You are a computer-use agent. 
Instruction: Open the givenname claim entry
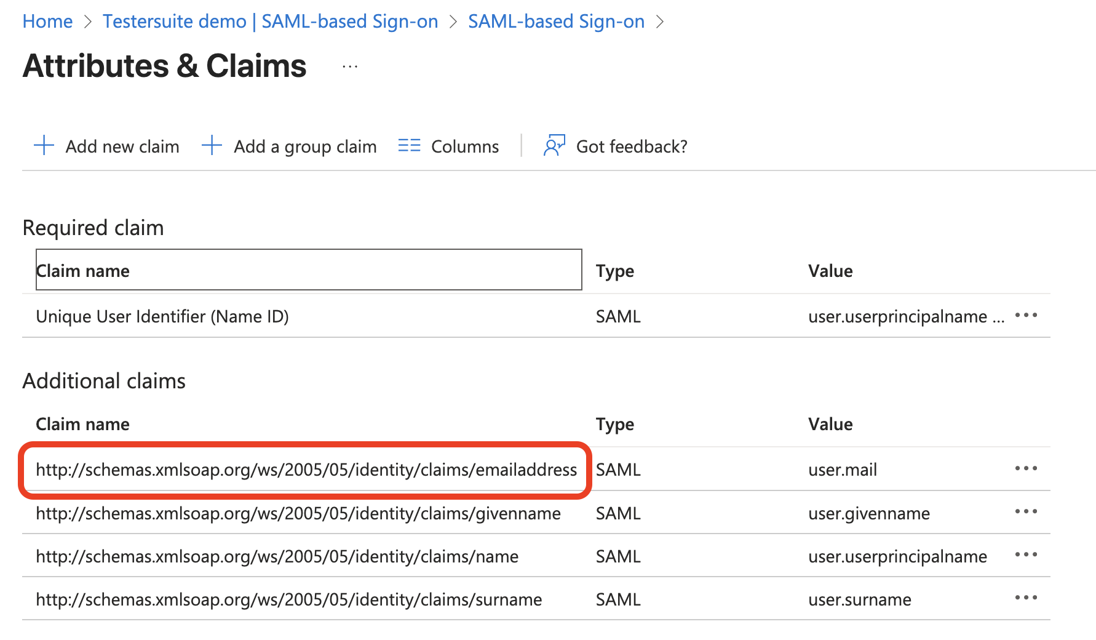(x=298, y=513)
